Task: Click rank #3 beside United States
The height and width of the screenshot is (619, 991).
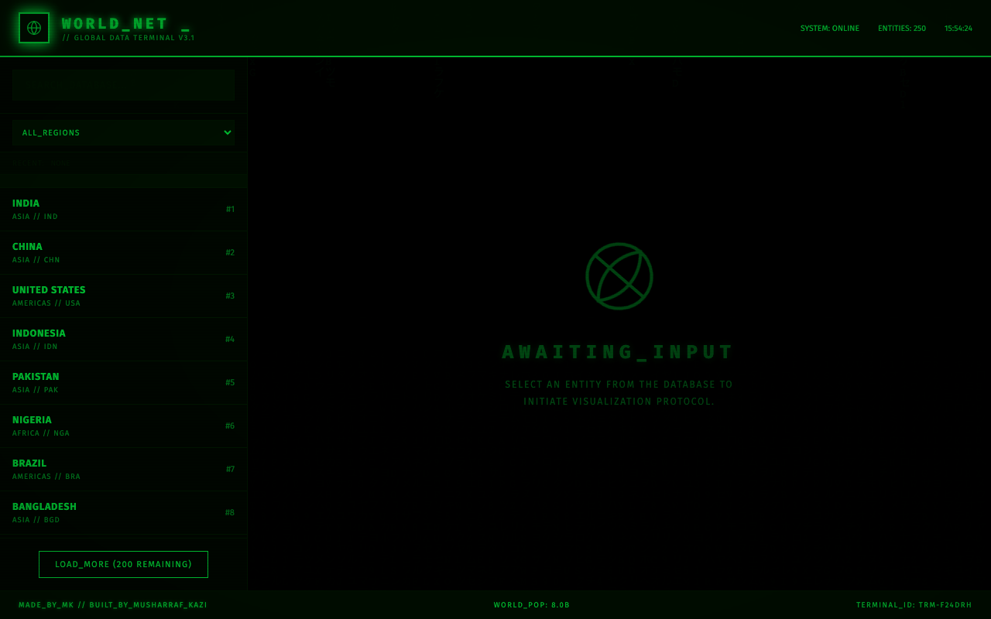Action: tap(230, 296)
